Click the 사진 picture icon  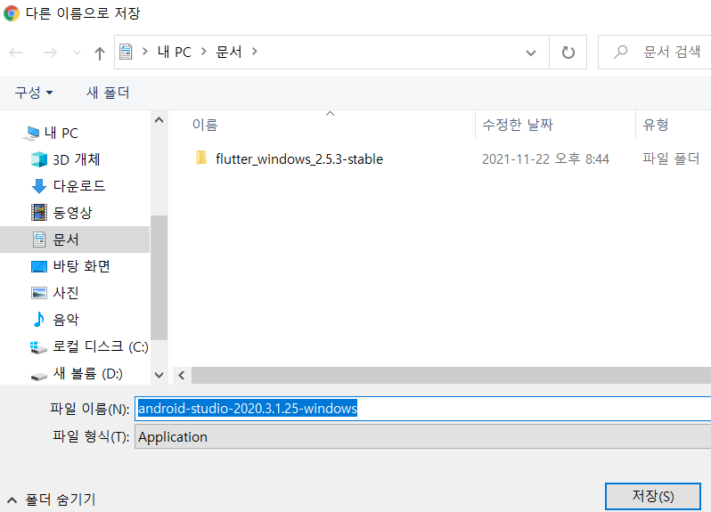[39, 293]
